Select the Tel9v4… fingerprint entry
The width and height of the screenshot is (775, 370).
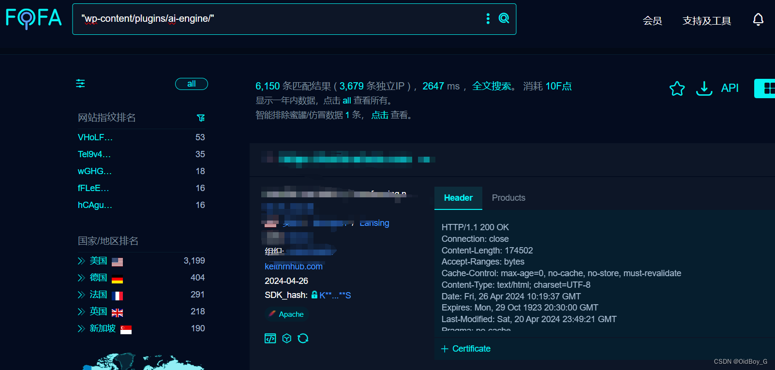(94, 154)
